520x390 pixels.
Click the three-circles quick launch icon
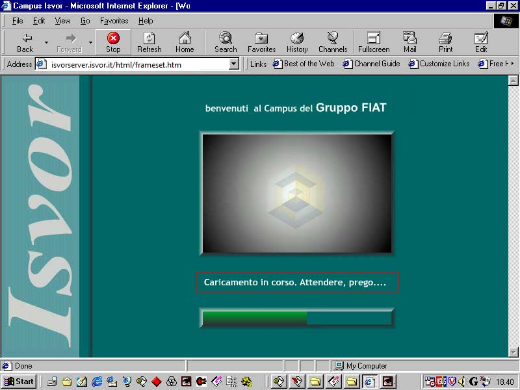[172, 382]
